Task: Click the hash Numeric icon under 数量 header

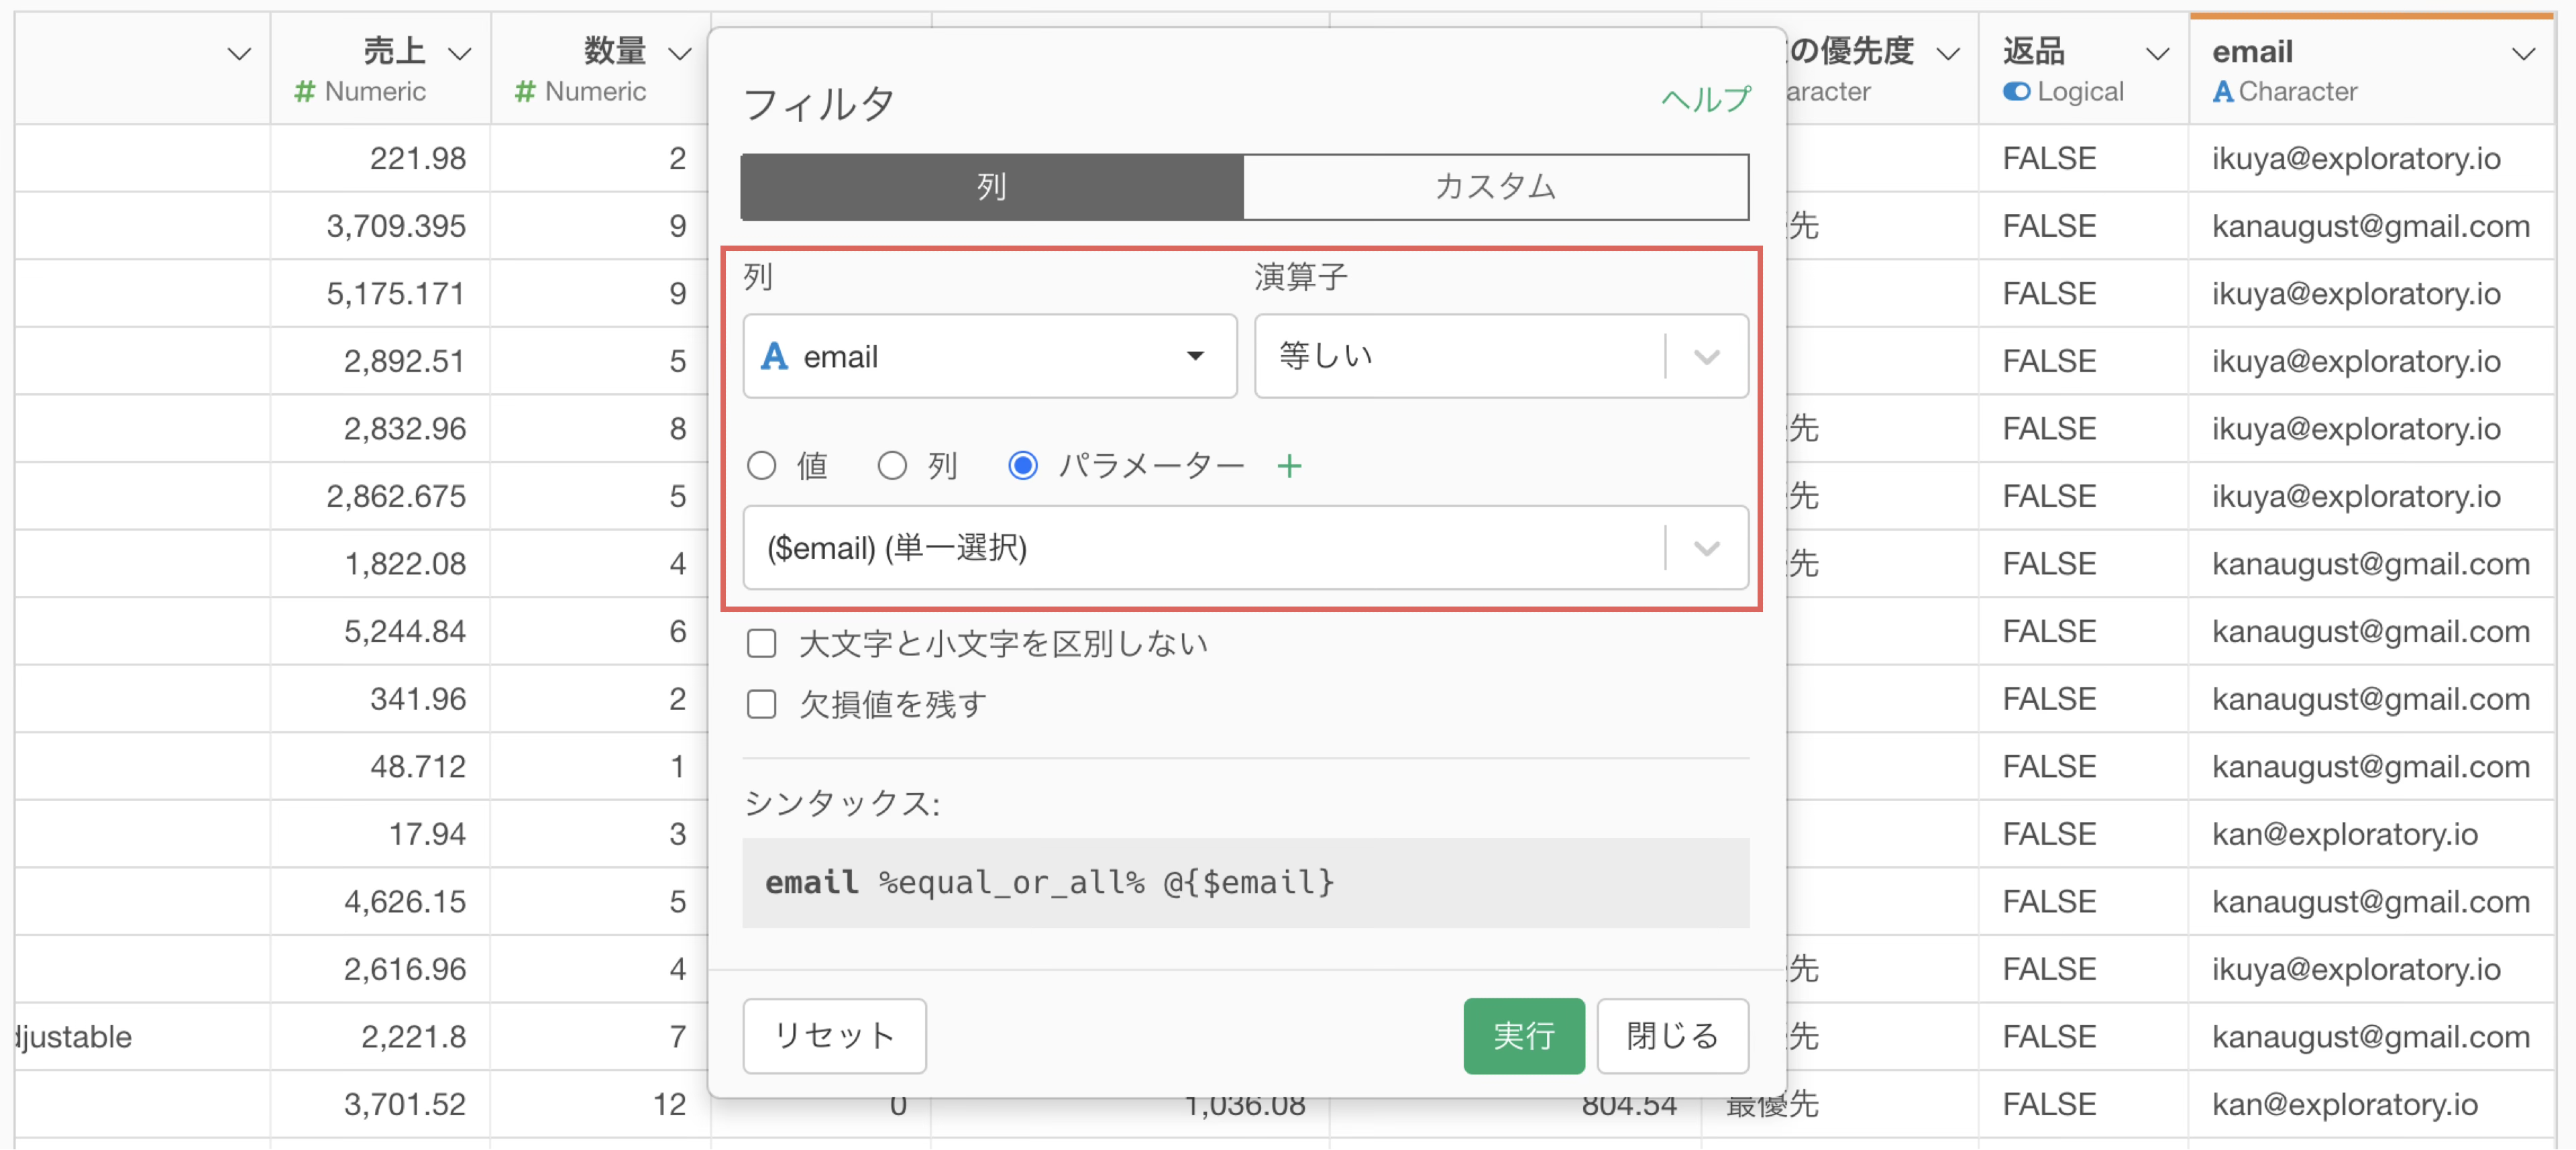Action: (524, 92)
